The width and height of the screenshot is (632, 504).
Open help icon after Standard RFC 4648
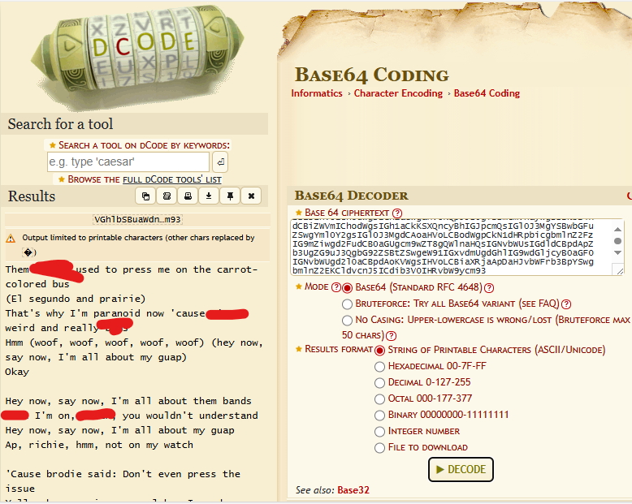(489, 288)
